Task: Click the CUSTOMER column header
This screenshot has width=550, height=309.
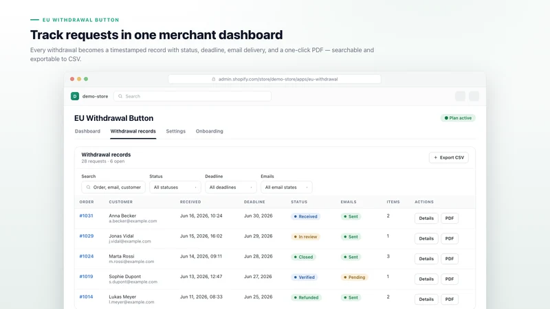Action: pos(121,202)
